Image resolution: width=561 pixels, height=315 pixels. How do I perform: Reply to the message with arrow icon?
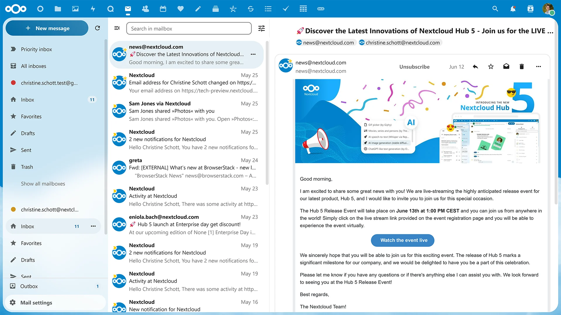[475, 66]
